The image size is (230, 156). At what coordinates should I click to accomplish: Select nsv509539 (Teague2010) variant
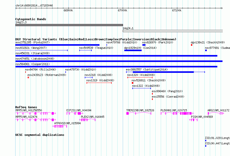coord(86,50)
